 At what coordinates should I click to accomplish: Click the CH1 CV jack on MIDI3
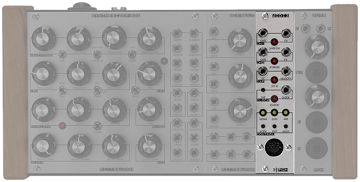coord(285,33)
